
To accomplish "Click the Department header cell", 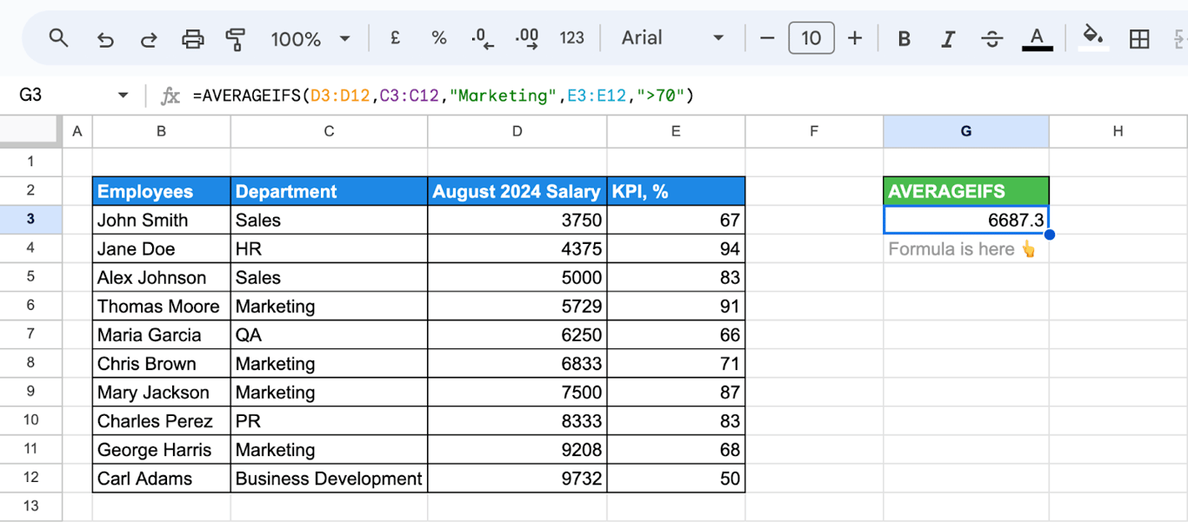I will (329, 191).
